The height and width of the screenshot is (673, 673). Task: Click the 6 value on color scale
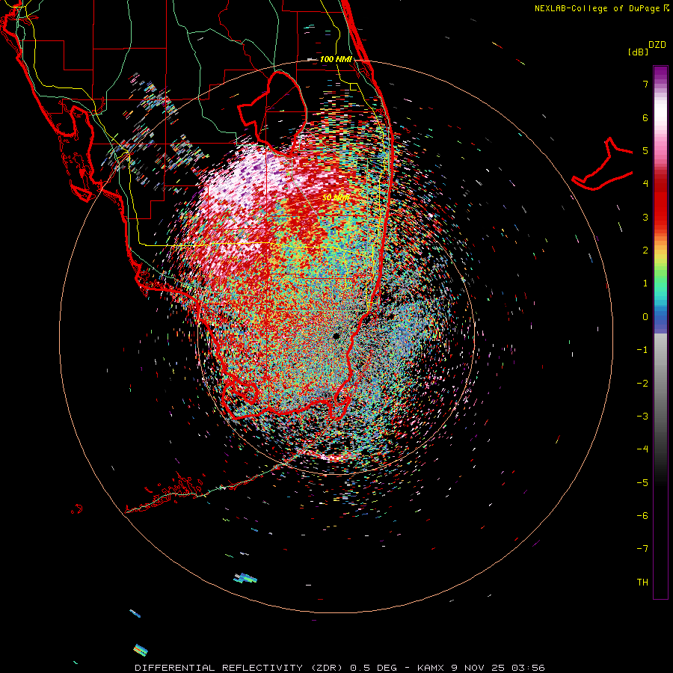click(645, 117)
